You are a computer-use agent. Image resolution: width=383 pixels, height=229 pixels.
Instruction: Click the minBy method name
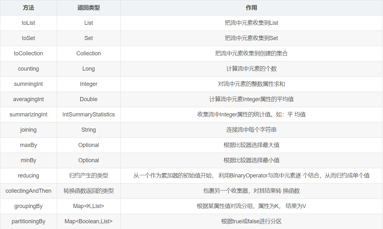28,160
